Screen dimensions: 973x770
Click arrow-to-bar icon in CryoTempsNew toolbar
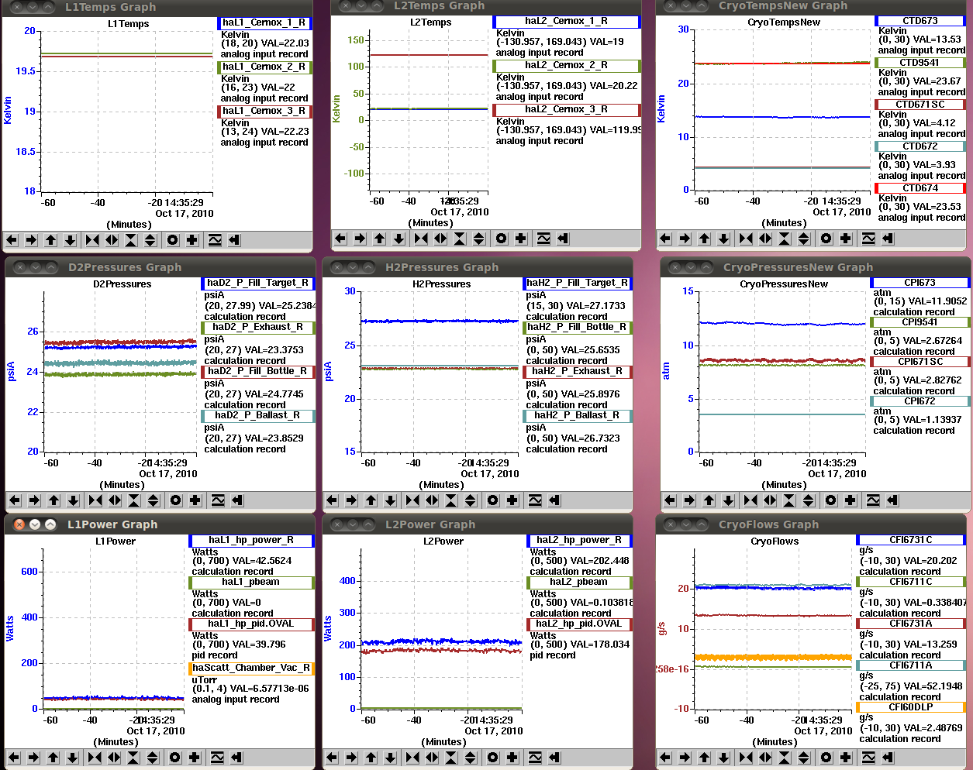[x=888, y=239]
